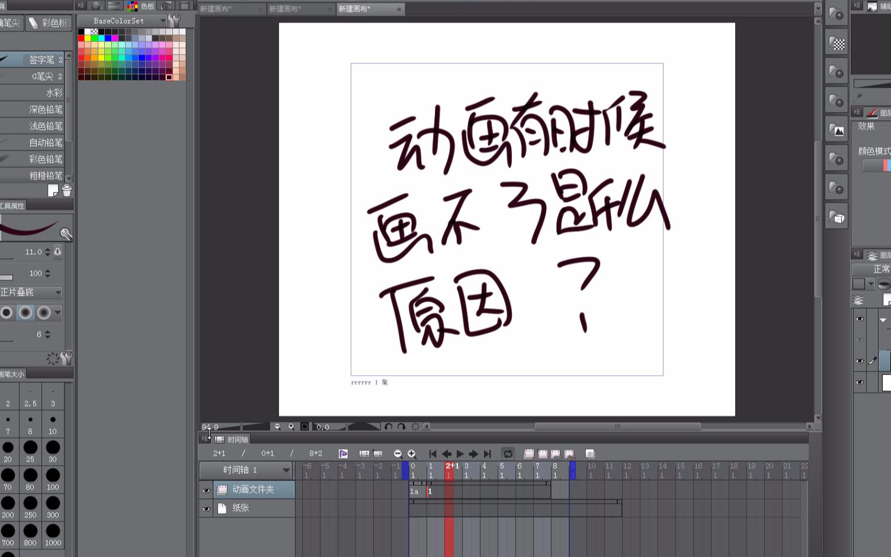Toggle visibility of the 纸张 layer
This screenshot has height=557, width=891.
coord(206,508)
